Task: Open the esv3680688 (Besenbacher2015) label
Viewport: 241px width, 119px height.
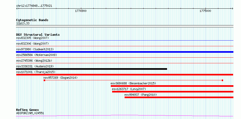Action: tap(133, 83)
